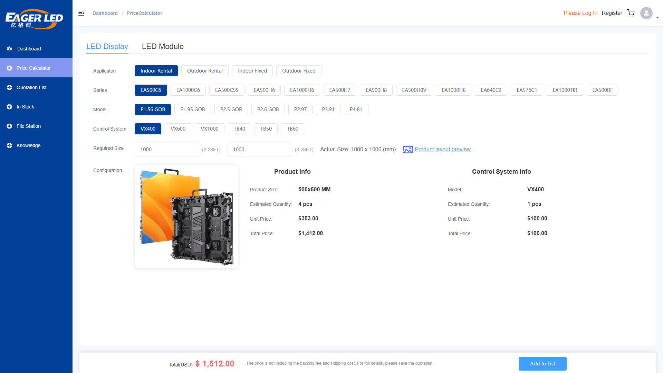Image resolution: width=663 pixels, height=373 pixels.
Task: Select the P1.95 GOB model
Action: 193,109
